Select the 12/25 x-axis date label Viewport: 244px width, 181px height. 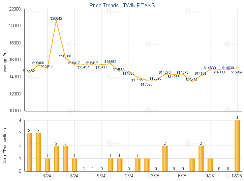click(x=237, y=176)
